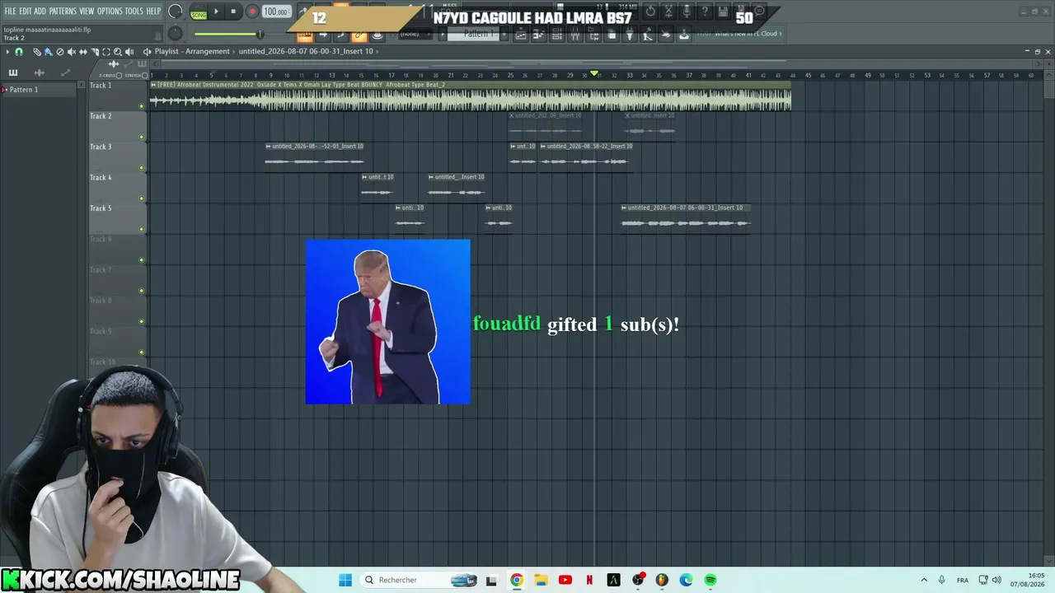Open the OPTIONS menu
Viewport: 1055px width, 593px height.
pyautogui.click(x=110, y=12)
